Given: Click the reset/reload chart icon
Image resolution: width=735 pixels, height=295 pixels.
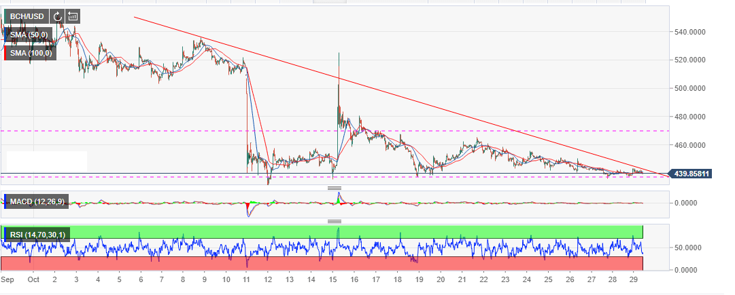Looking at the screenshot, I should click(x=57, y=16).
